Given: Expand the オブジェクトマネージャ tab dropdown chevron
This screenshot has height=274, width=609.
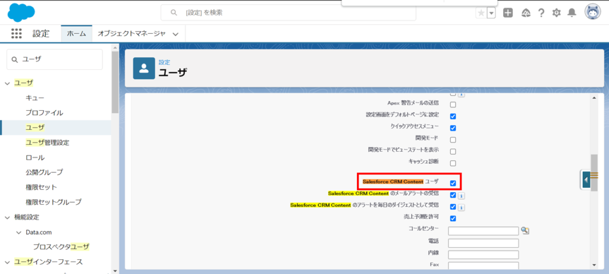Looking at the screenshot, I should [x=175, y=34].
